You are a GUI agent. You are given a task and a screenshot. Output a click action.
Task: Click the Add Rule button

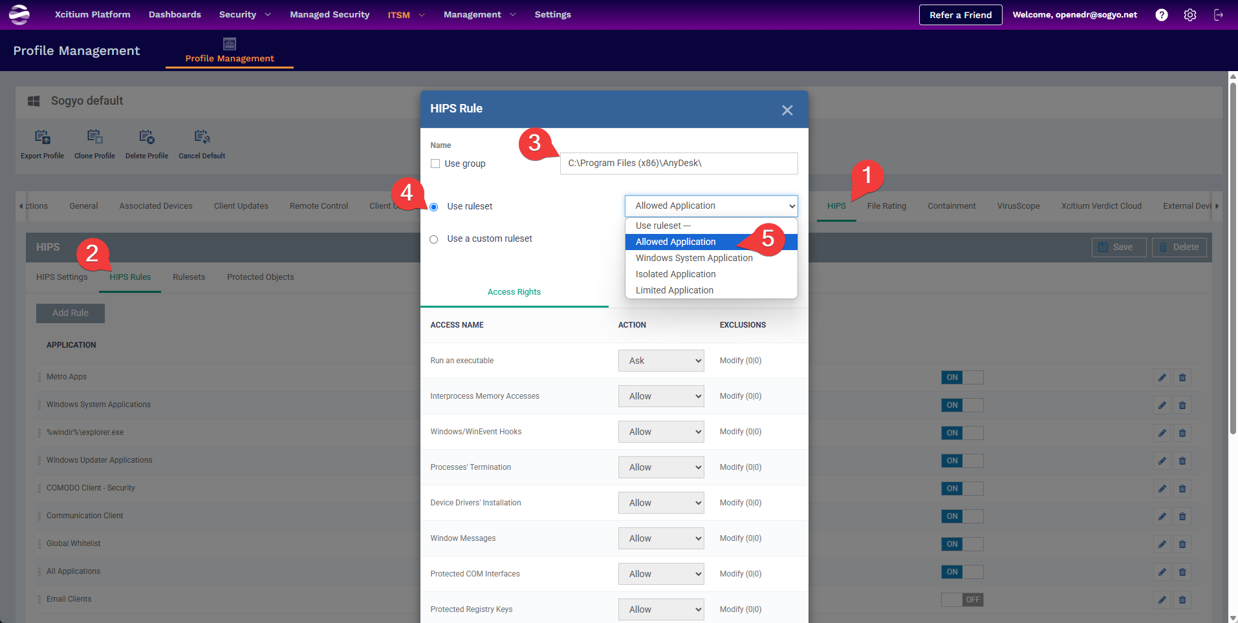[71, 313]
